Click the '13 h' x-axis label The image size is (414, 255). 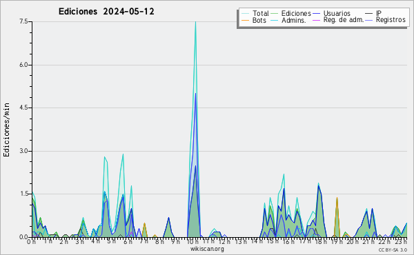(x=241, y=241)
